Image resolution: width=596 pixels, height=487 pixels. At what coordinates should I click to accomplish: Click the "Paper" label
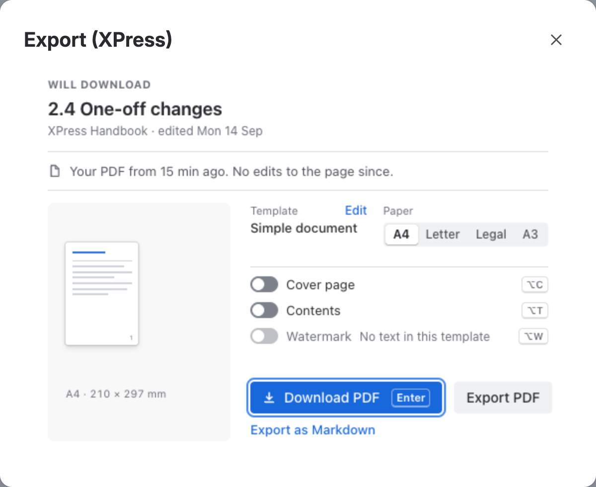point(398,211)
